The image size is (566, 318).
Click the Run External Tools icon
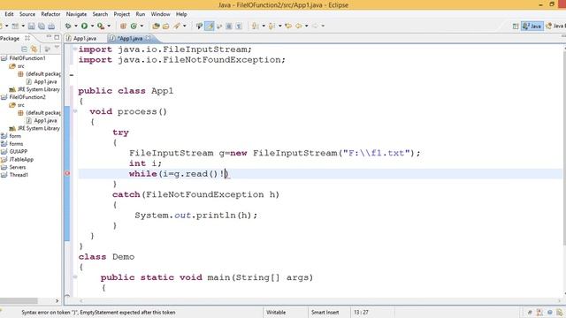[101, 26]
